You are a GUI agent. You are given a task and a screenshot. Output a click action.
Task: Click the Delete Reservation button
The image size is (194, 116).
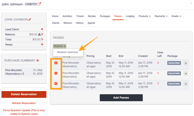click(x=24, y=94)
